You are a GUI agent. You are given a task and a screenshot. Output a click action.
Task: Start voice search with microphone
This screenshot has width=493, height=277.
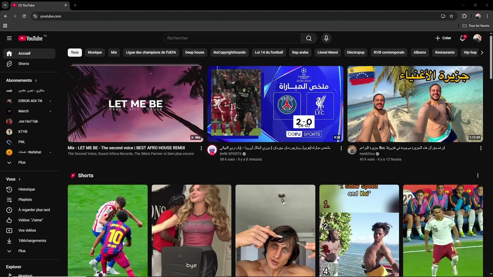(326, 38)
